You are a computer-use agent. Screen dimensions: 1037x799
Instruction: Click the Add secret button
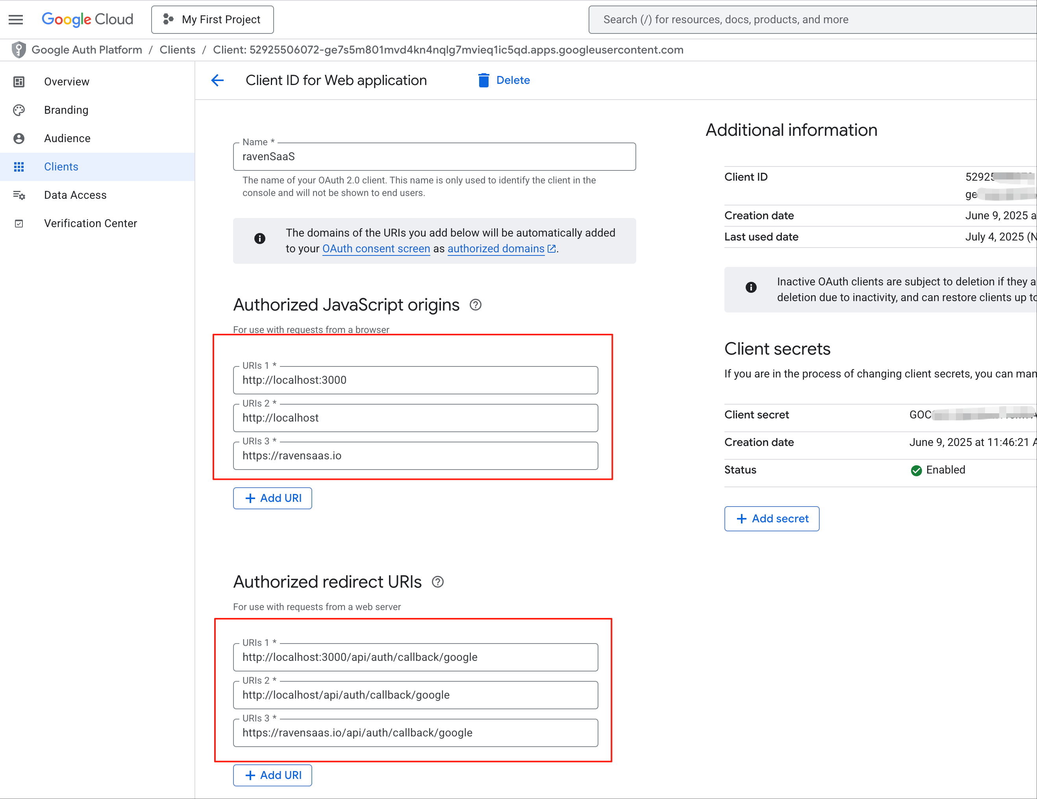pyautogui.click(x=772, y=519)
